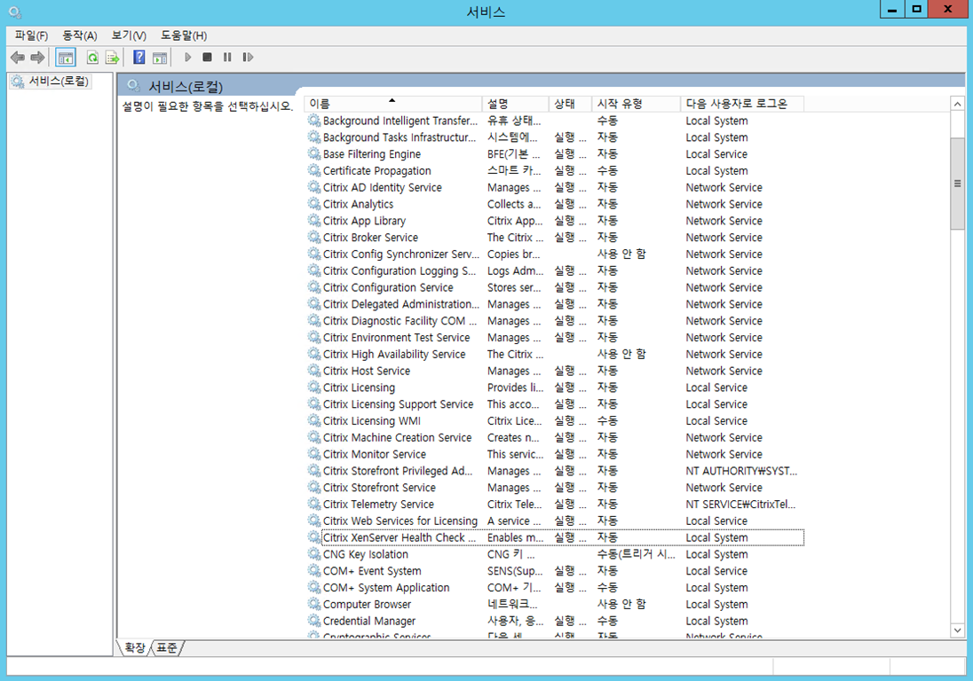The height and width of the screenshot is (681, 973).
Task: Sort by 다음 사용자로 로그온 column header
Action: [742, 104]
